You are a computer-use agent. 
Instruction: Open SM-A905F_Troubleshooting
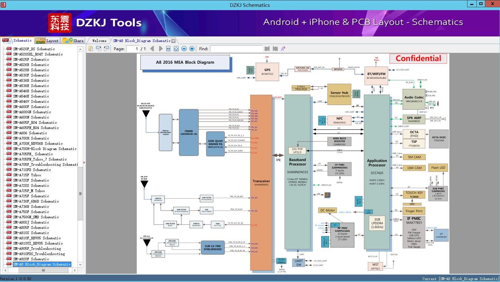pyautogui.click(x=37, y=249)
